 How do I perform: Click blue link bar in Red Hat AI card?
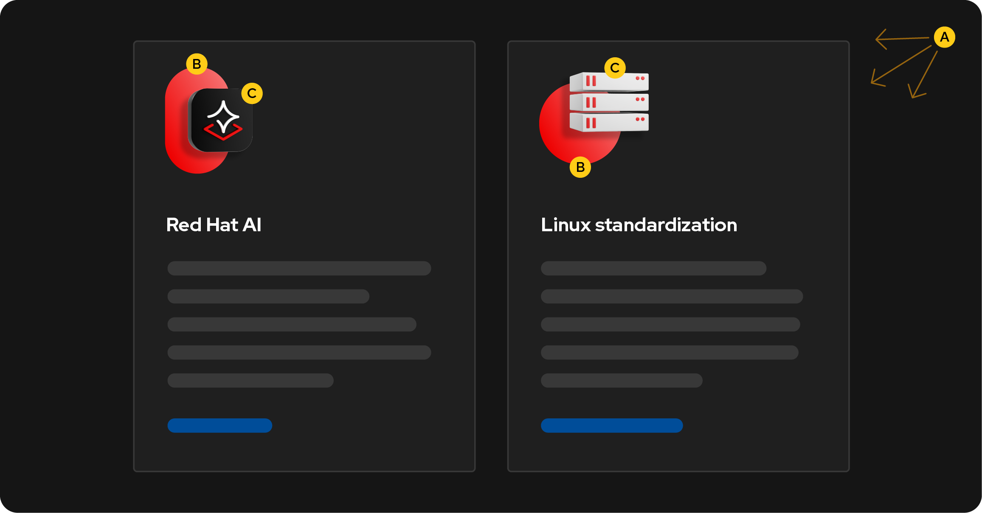click(219, 426)
